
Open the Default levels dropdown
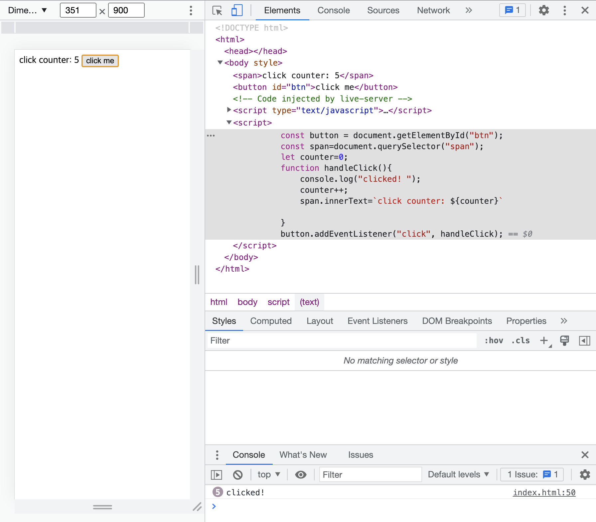click(459, 474)
